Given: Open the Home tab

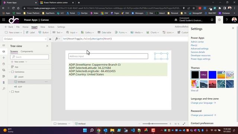Looking at the screenshot, I should [25, 27].
